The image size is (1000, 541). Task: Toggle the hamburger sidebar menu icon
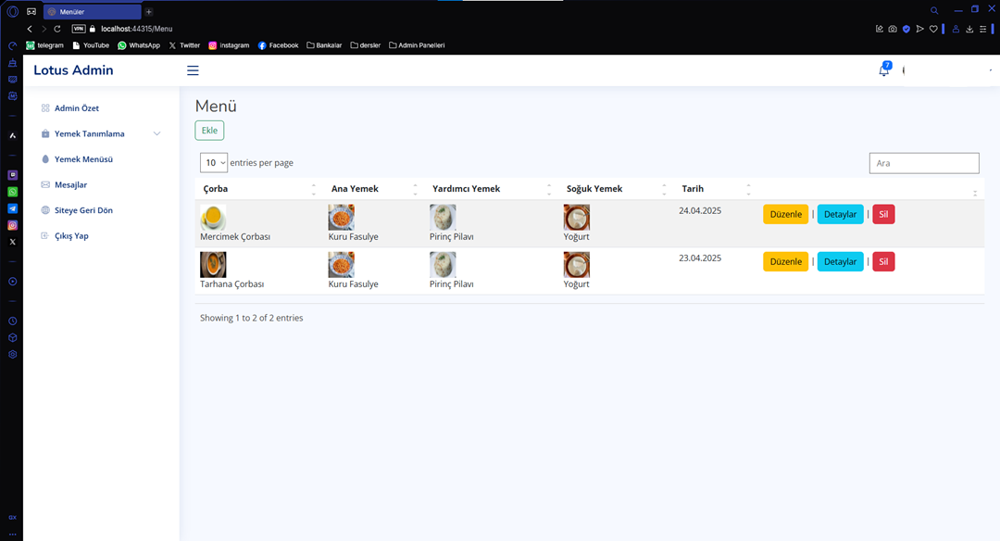(193, 70)
